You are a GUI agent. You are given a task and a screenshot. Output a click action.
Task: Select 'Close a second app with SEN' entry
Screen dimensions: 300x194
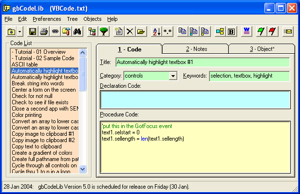45,109
